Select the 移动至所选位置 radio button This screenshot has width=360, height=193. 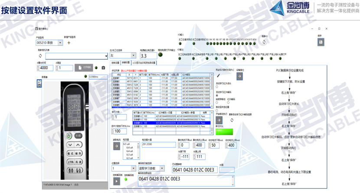(217, 110)
